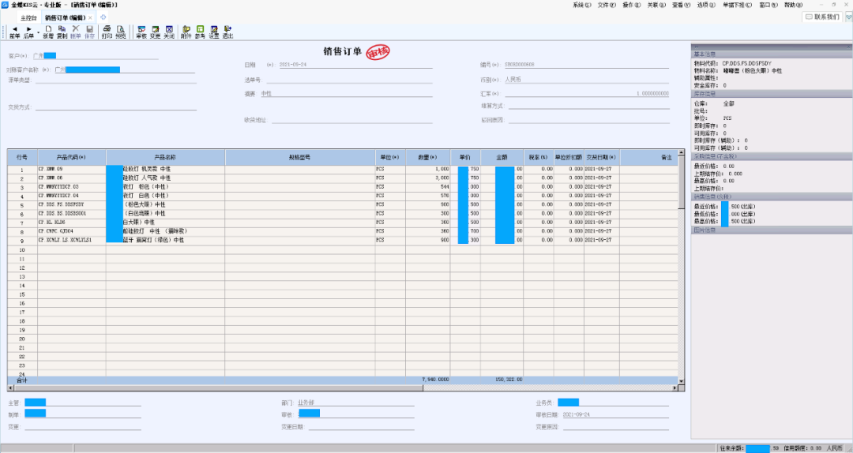Open dropdown arrow beside 后单 button

pyautogui.click(x=38, y=32)
